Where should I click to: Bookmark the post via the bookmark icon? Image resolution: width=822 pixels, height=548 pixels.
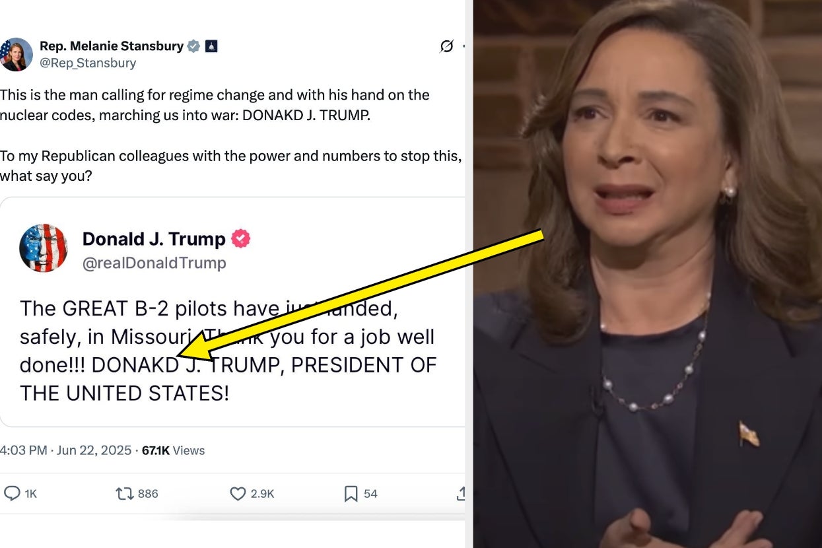coord(351,494)
